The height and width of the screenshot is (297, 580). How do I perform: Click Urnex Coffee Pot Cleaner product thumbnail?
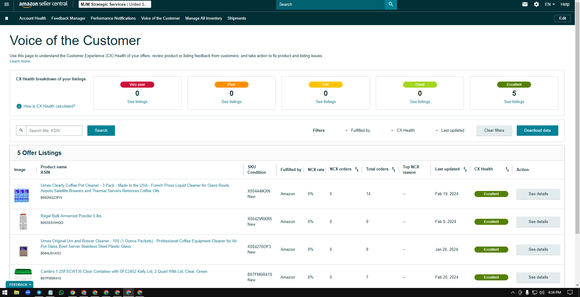pos(21,194)
